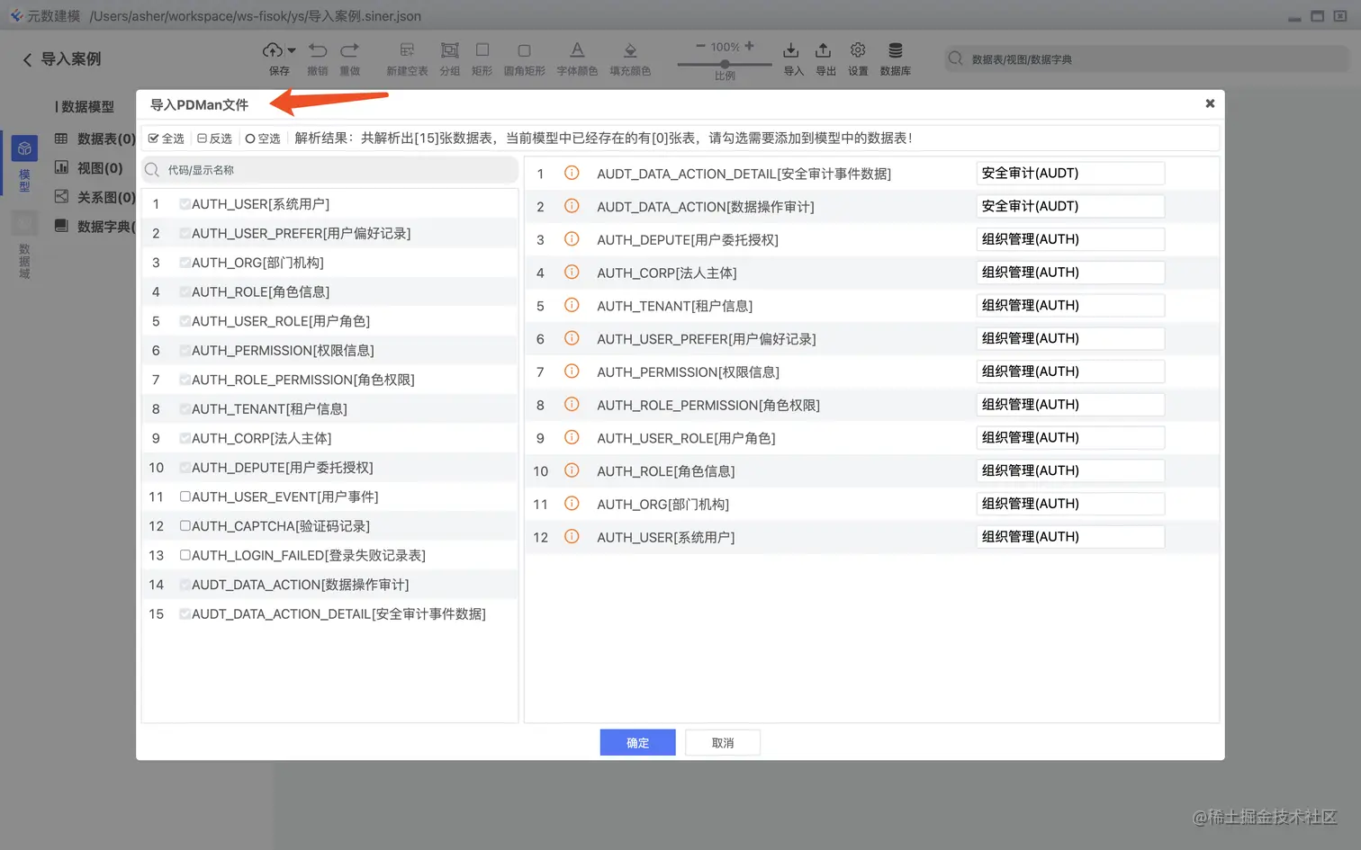This screenshot has width=1361, height=850.
Task: Decrease zoom with the minus button
Action: coord(700,46)
